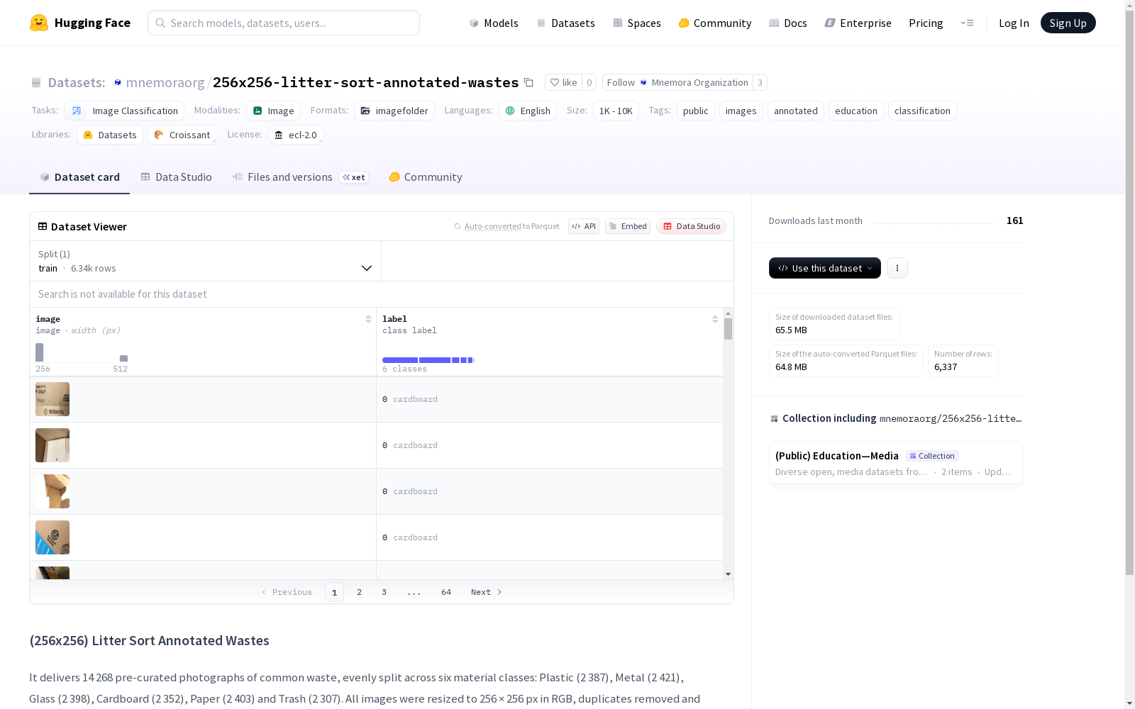
Task: Click the Sign Up button
Action: click(1068, 23)
